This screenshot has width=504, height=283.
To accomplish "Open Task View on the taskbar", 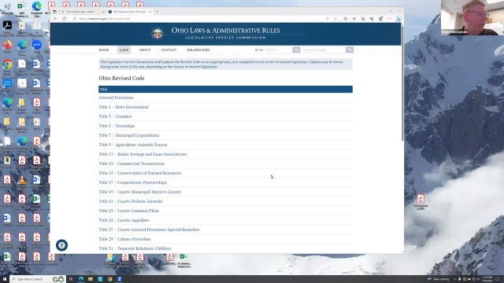I will 71,279.
